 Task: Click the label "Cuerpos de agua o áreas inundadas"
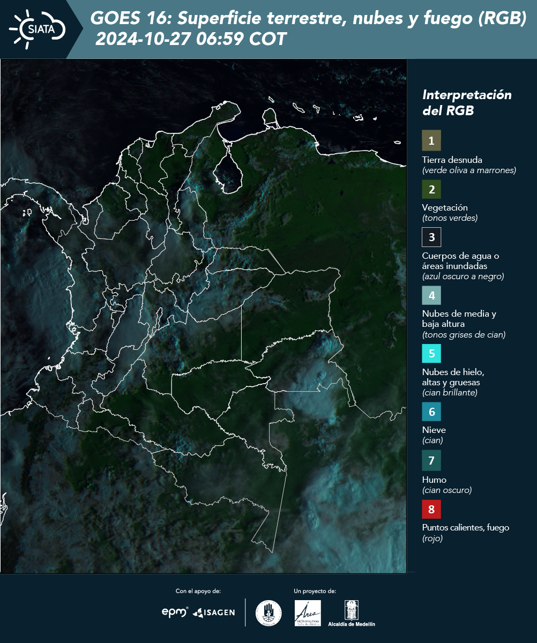(460, 261)
